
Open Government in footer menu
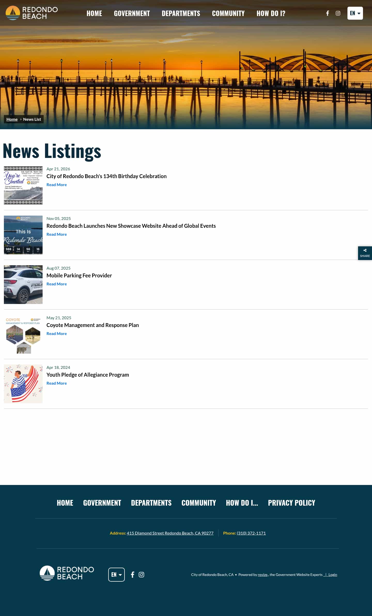(x=102, y=503)
